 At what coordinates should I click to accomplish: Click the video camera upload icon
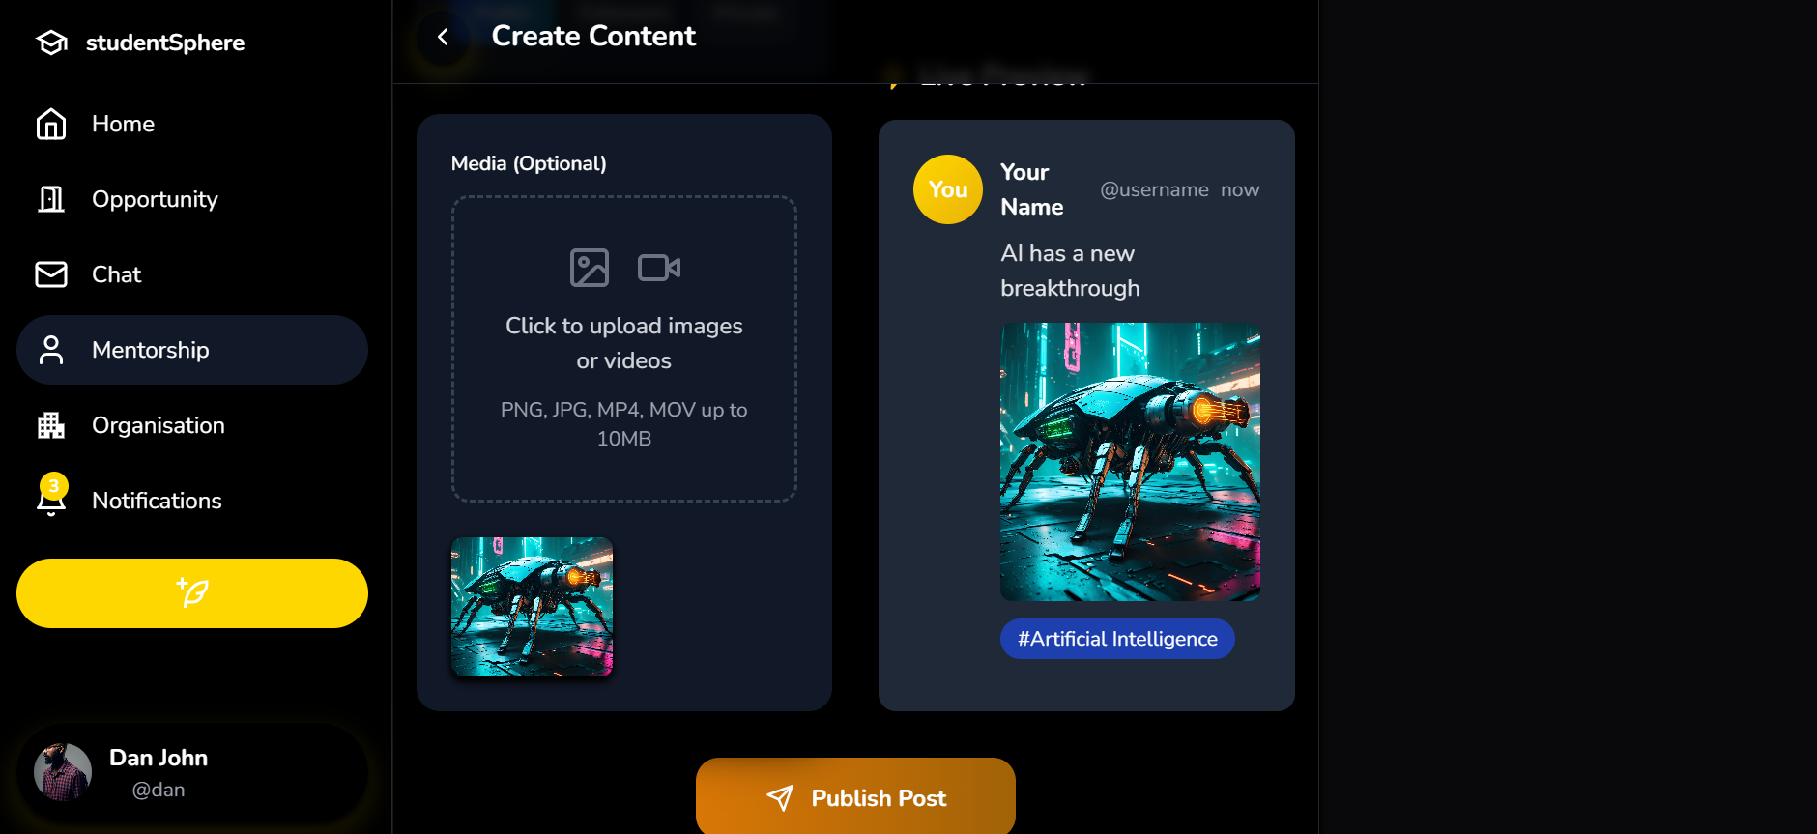[x=659, y=268]
